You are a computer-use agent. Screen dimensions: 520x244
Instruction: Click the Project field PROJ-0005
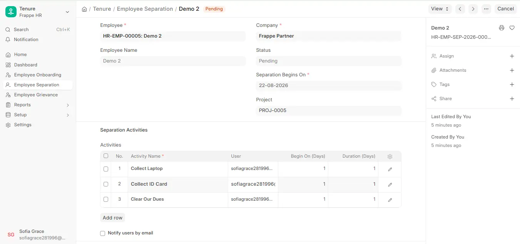pos(329,110)
